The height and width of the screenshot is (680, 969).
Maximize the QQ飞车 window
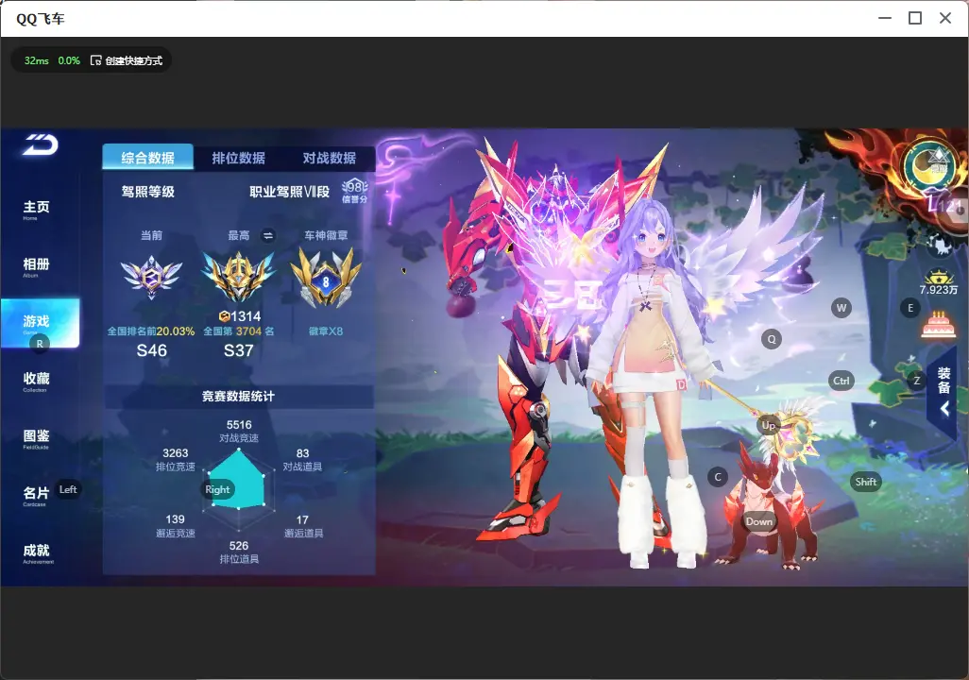pos(915,19)
